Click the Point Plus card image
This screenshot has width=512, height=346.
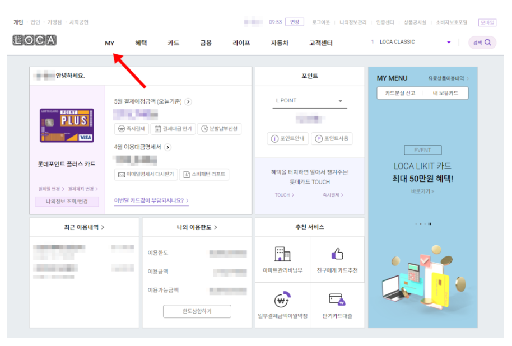point(67,125)
